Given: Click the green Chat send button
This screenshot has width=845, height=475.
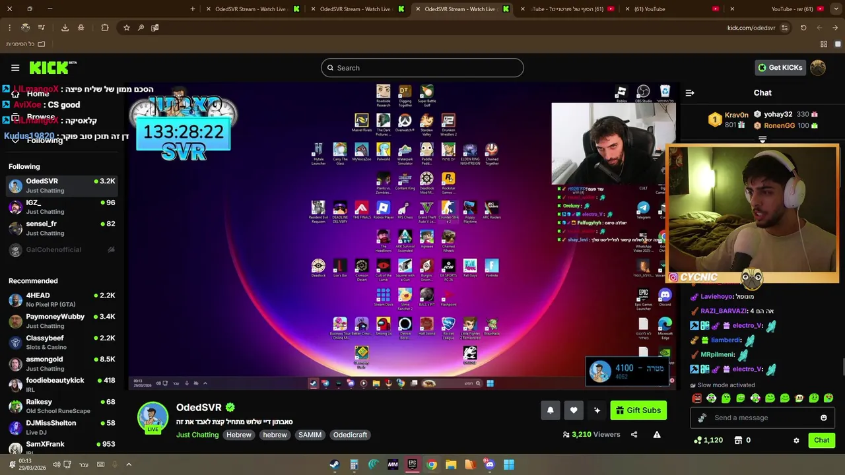Looking at the screenshot, I should (821, 440).
